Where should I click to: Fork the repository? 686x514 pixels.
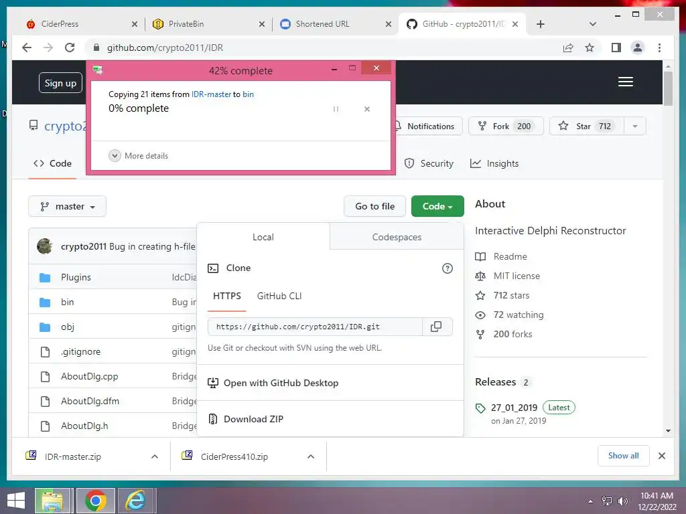tap(506, 126)
